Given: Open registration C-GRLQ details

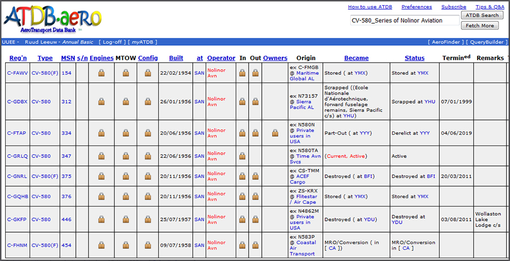Looking at the screenshot, I should click(x=17, y=156).
